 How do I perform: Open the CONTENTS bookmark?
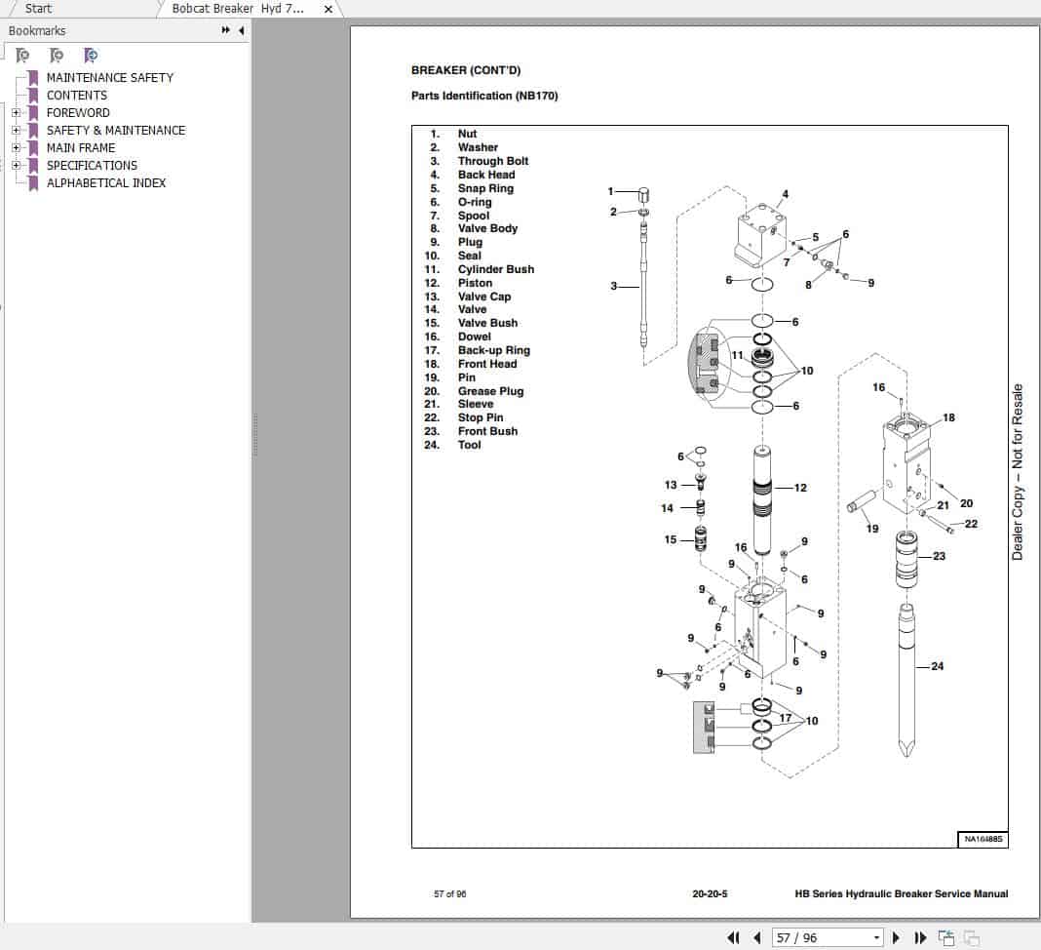pos(76,95)
